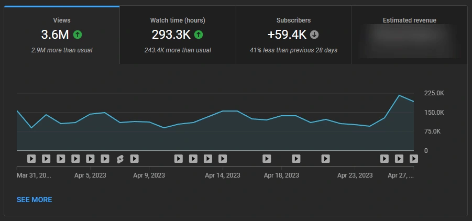Image resolution: width=472 pixels, height=221 pixels.
Task: Click the last video marker at the timeline's right end
Action: point(413,159)
